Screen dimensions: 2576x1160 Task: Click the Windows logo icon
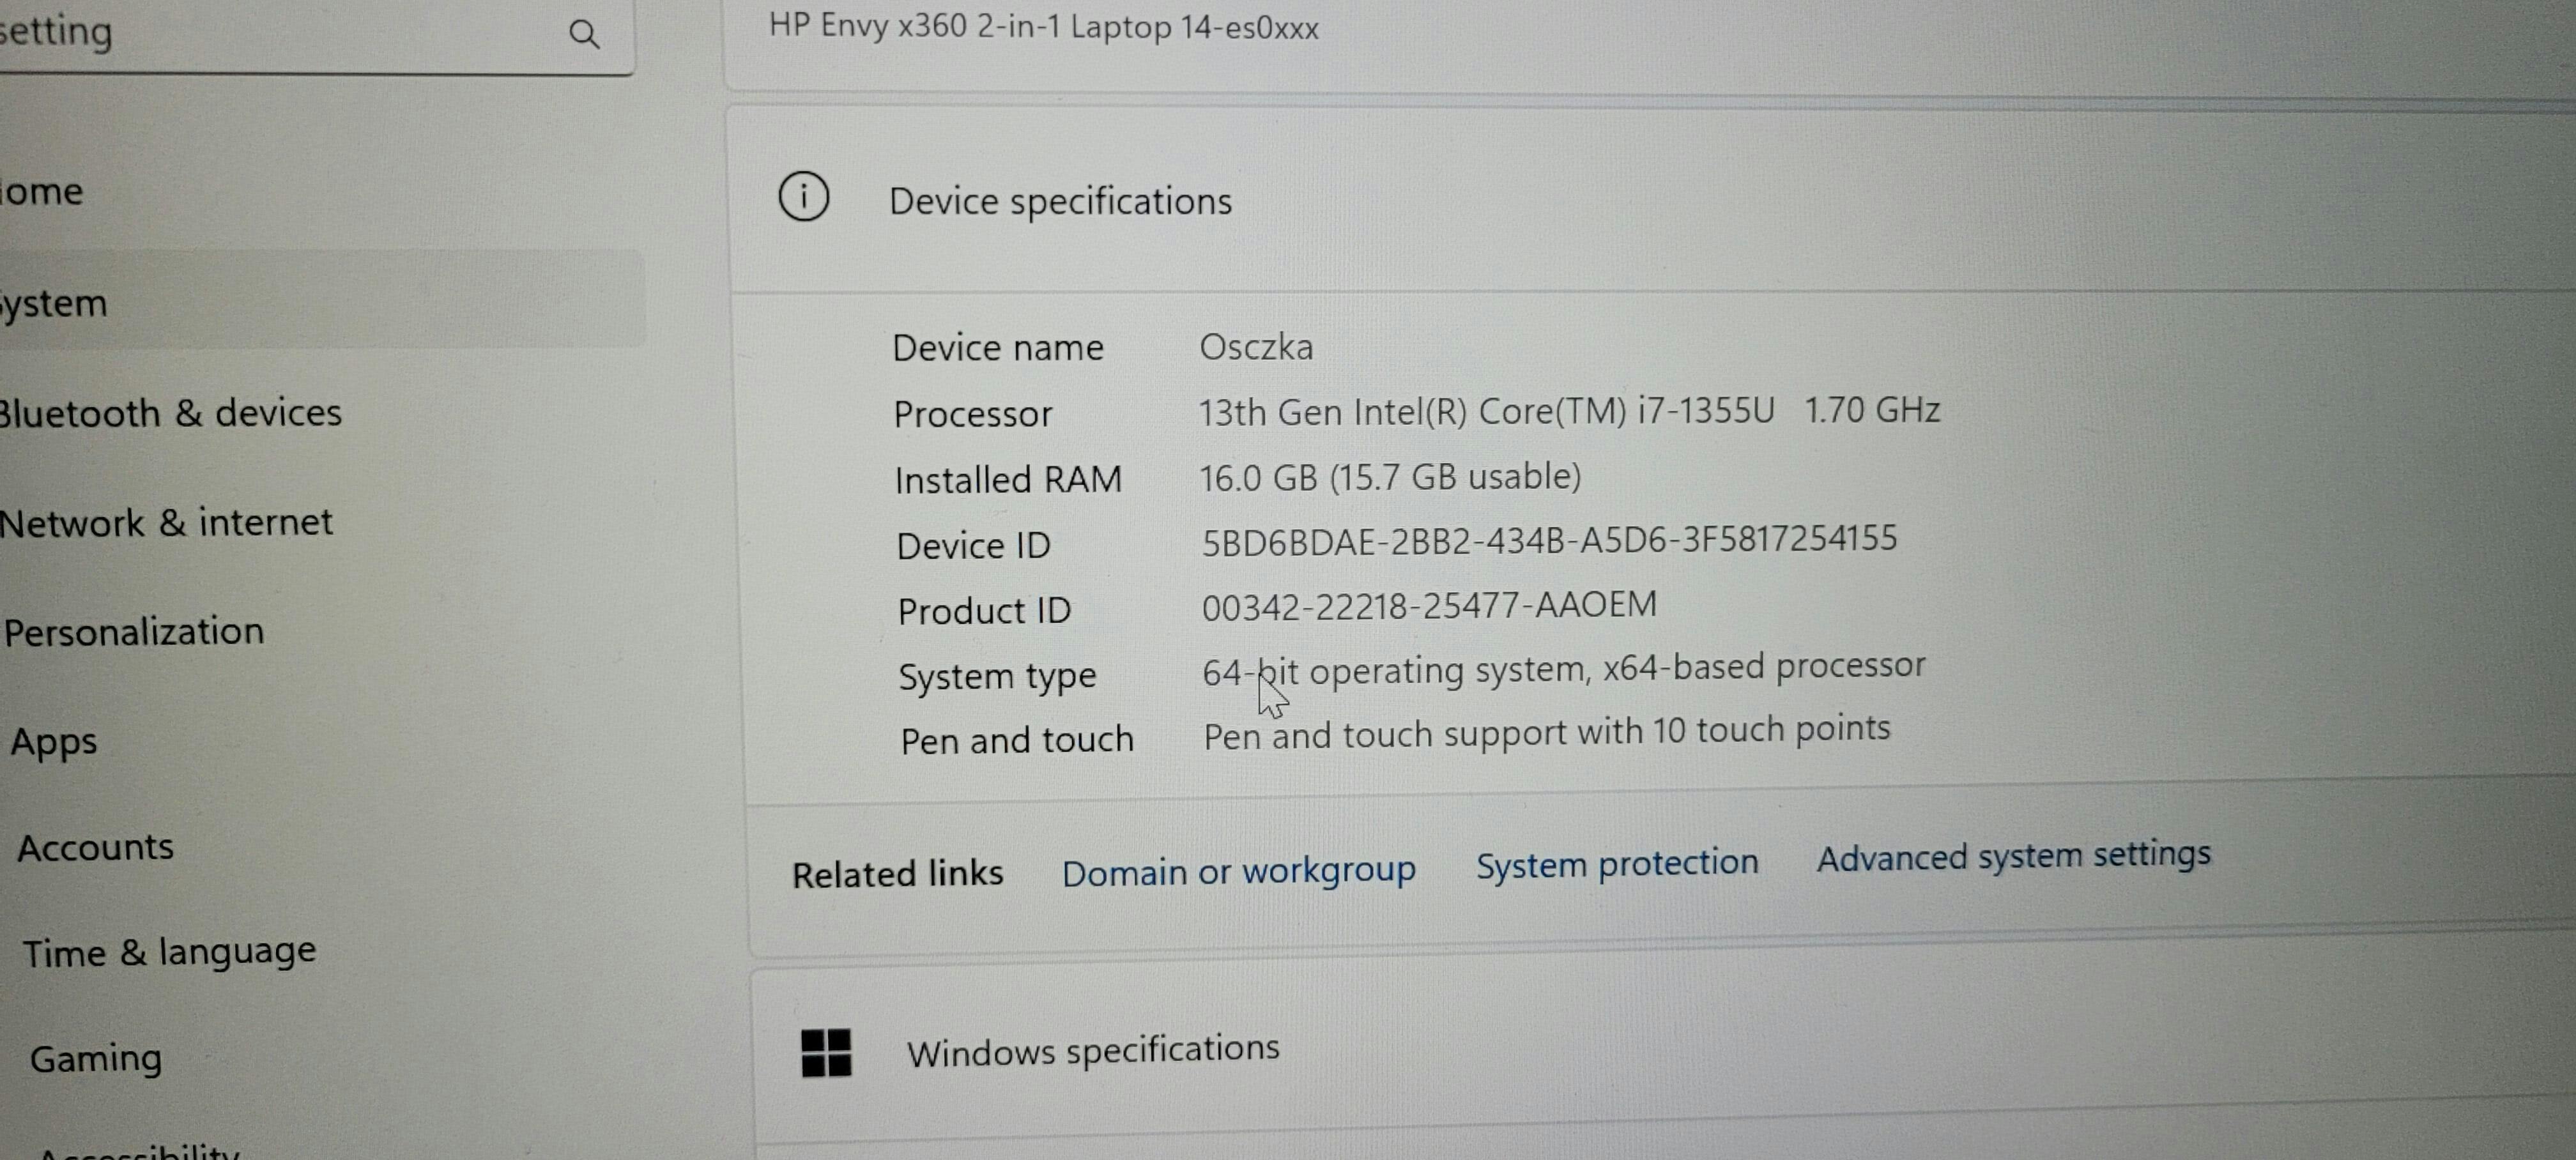tap(826, 1053)
